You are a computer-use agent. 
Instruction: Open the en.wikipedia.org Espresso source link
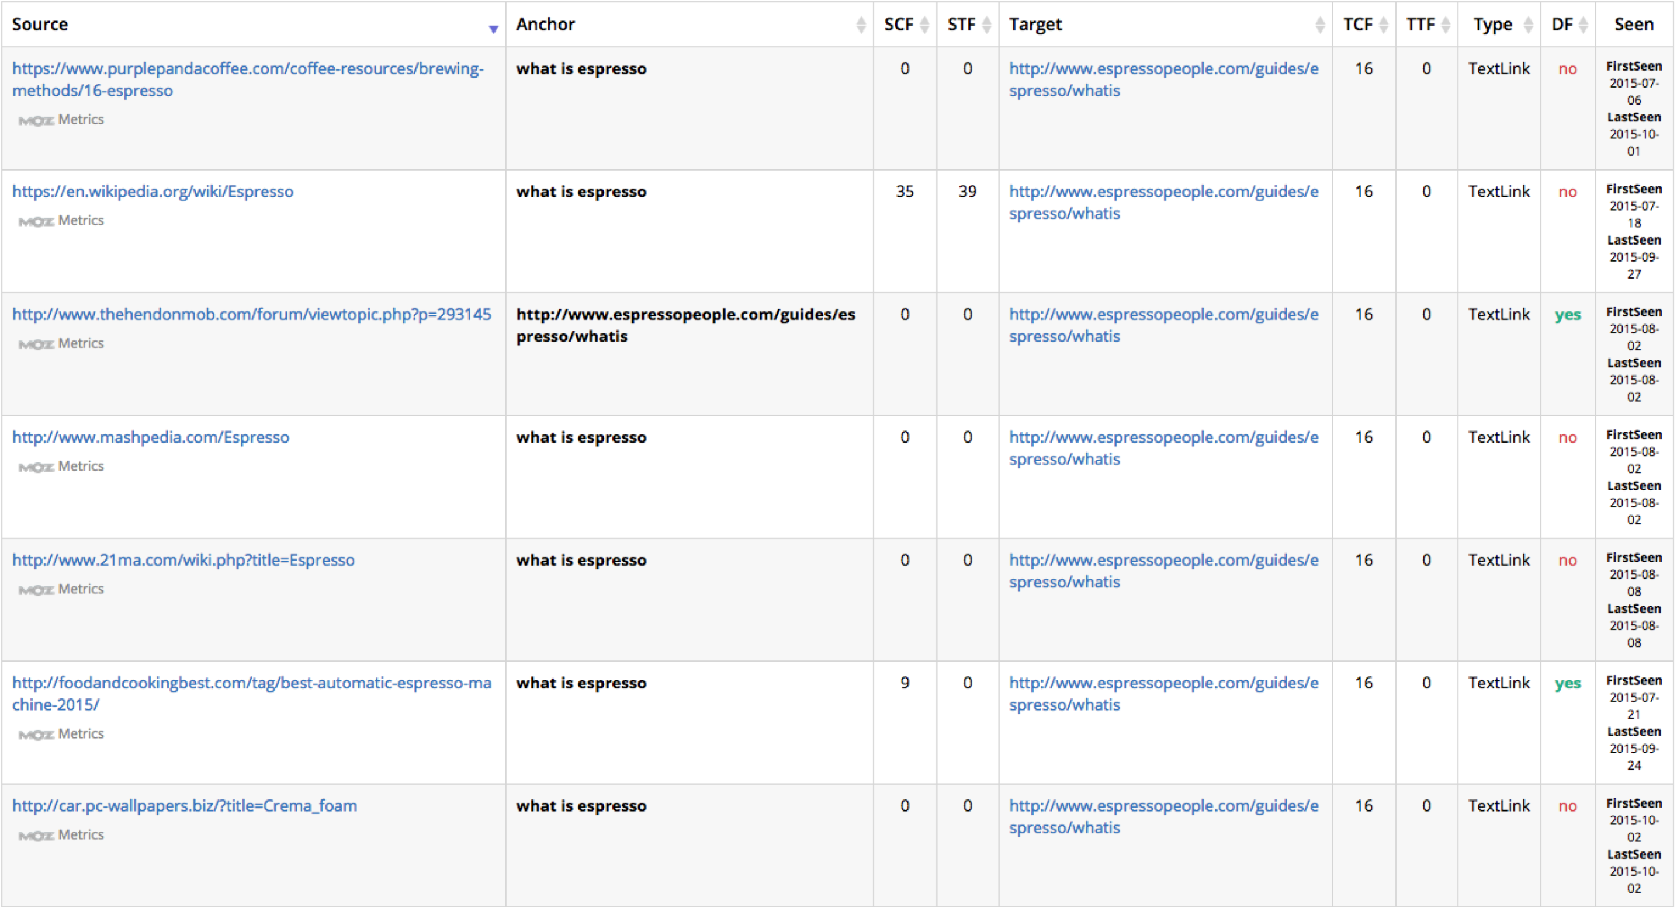pyautogui.click(x=153, y=192)
